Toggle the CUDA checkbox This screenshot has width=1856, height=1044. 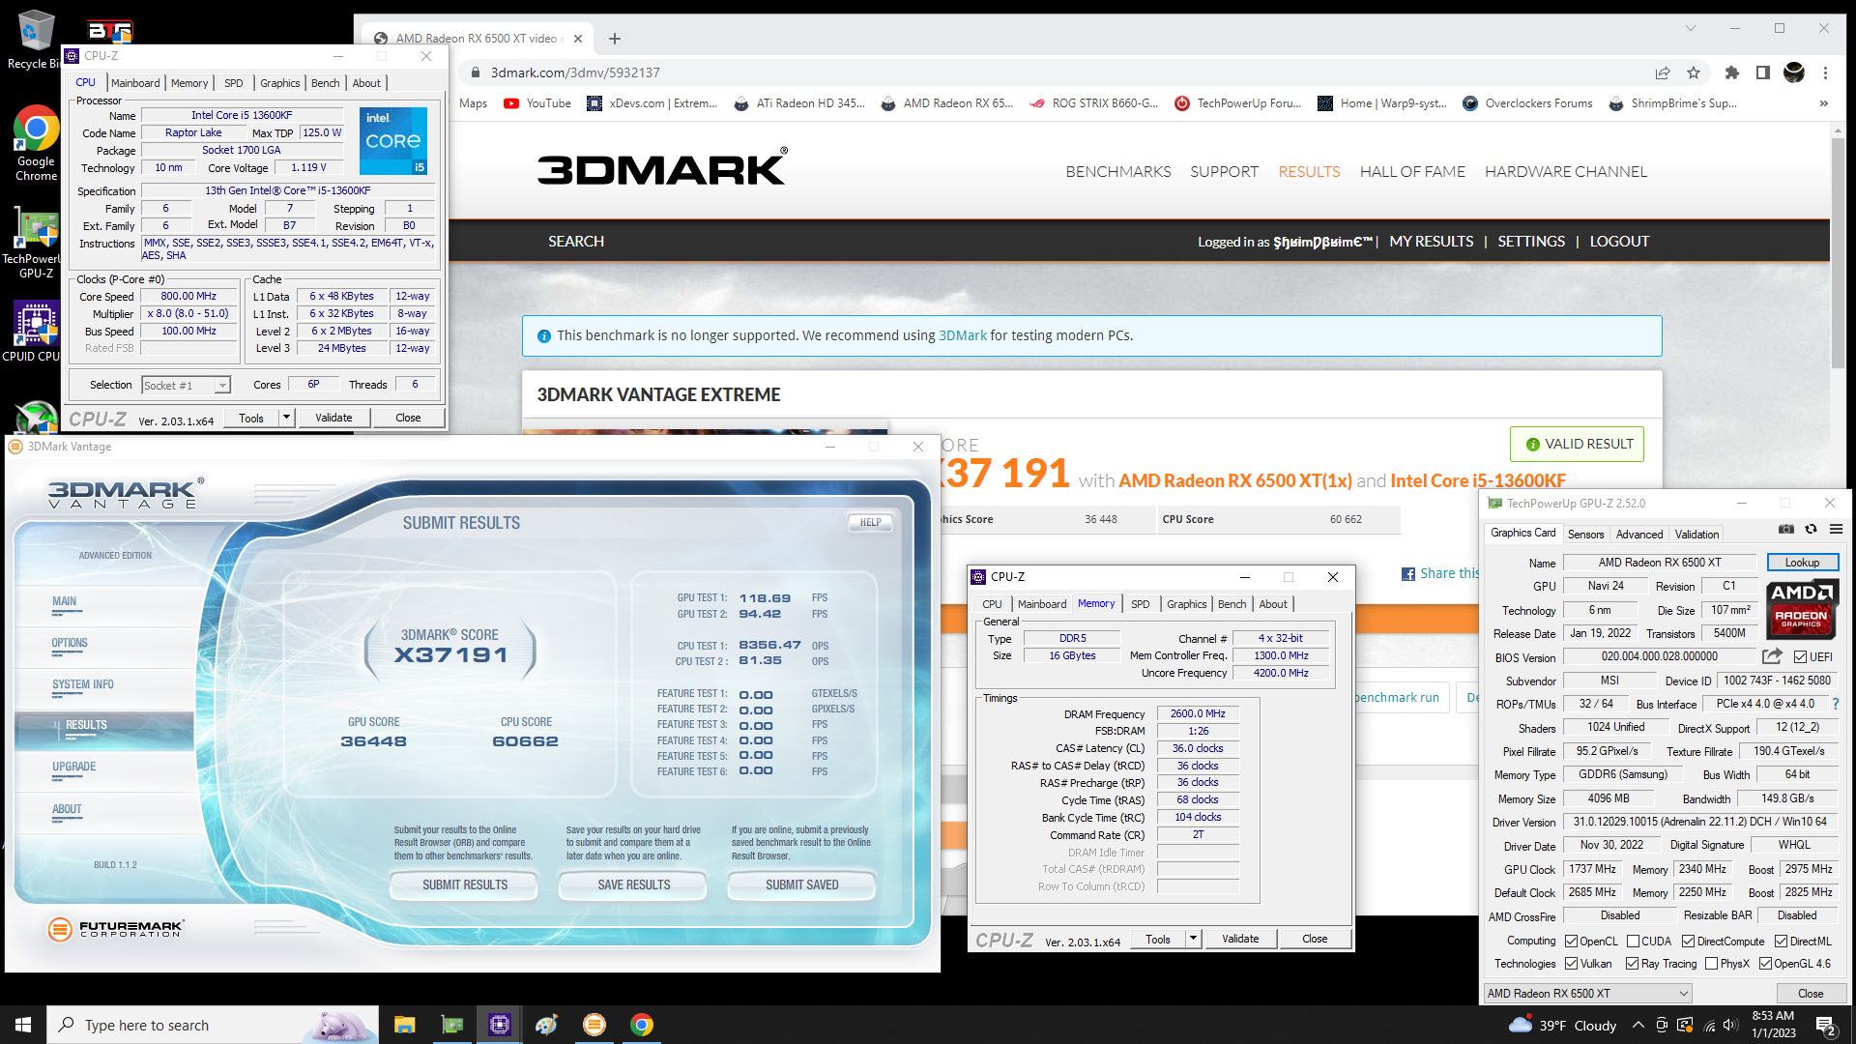(x=1633, y=942)
